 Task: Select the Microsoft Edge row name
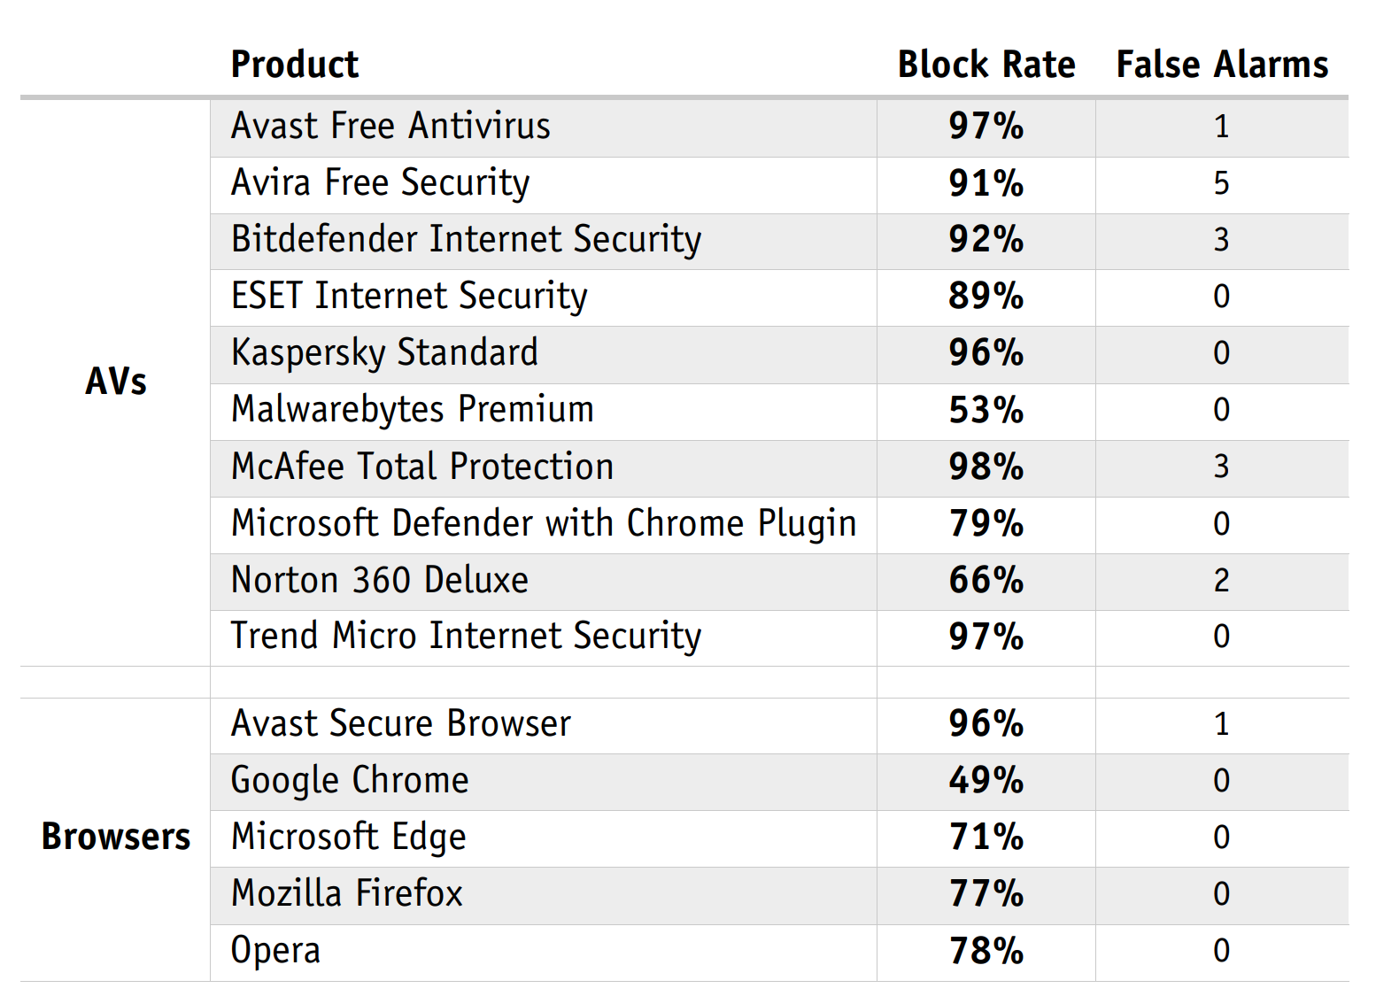[x=348, y=838]
